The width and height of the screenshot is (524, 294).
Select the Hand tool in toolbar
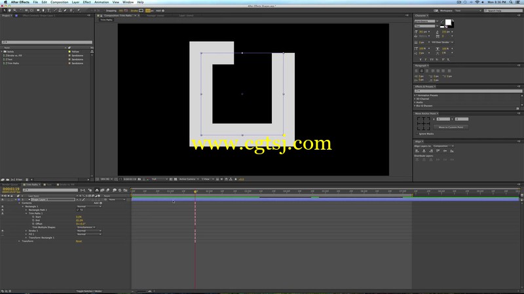coord(9,10)
